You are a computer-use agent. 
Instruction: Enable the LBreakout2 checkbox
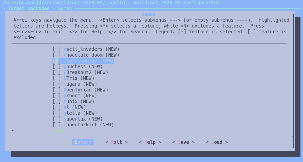click(57, 73)
